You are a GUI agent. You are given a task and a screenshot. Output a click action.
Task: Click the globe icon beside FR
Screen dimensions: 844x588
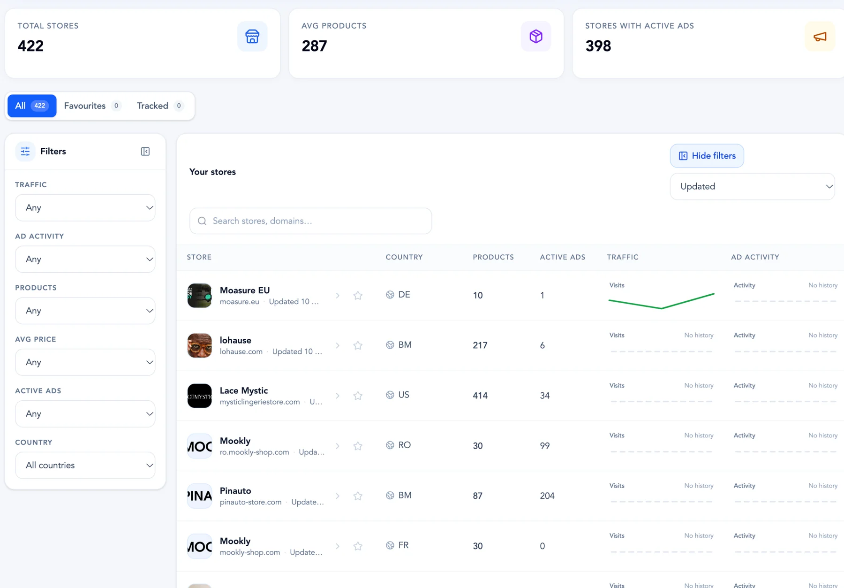390,545
